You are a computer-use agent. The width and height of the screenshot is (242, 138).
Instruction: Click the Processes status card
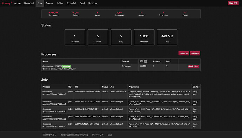[75, 37]
